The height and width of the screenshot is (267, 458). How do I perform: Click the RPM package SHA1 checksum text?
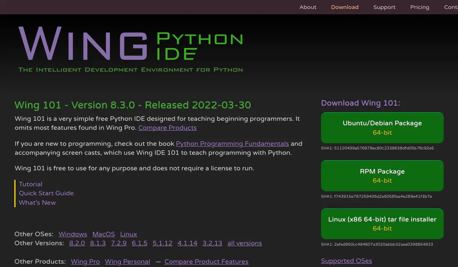point(377,197)
